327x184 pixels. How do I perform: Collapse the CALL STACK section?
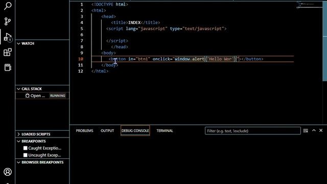click(18, 89)
